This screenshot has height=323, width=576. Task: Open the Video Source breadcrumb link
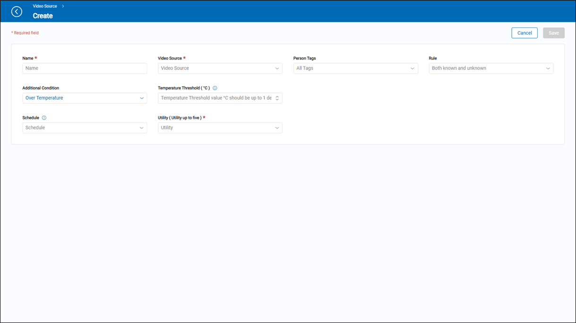point(45,6)
